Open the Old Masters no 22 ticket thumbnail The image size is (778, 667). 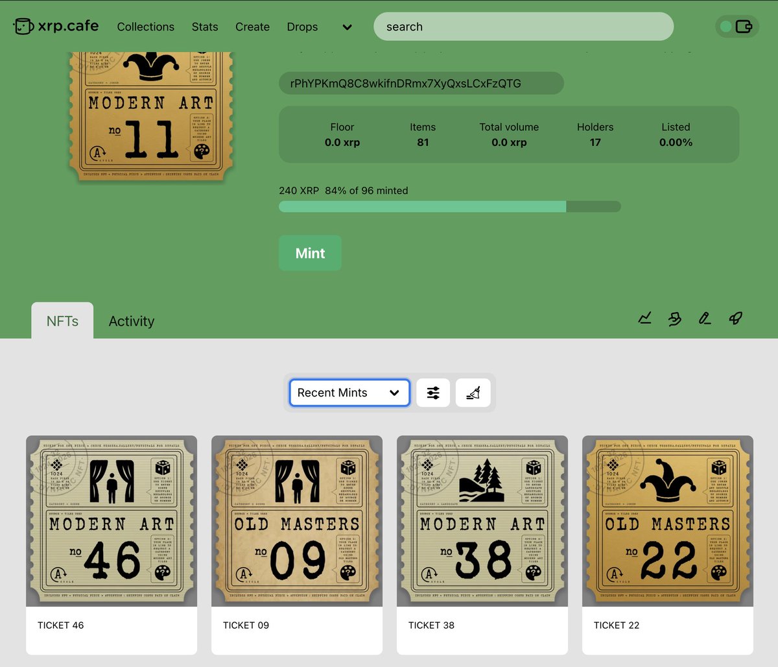tap(668, 521)
